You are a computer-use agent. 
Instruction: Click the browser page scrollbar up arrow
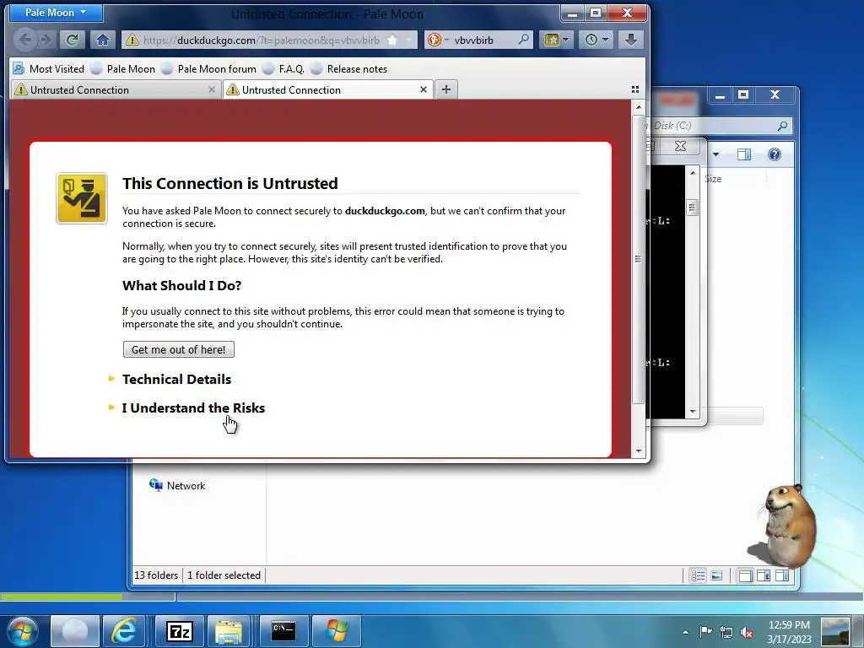(x=639, y=107)
